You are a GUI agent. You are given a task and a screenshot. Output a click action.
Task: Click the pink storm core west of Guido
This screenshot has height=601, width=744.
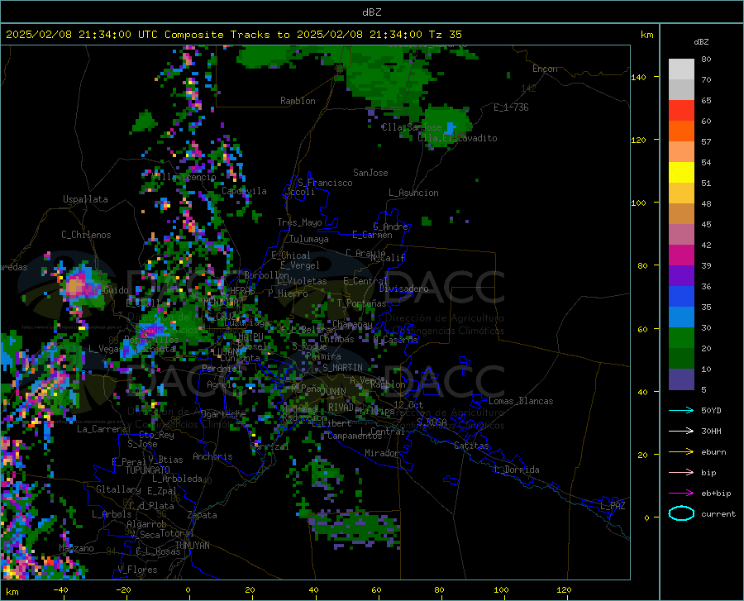76,286
